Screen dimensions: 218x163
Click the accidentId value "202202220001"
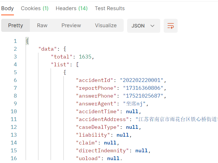[x=142, y=80]
